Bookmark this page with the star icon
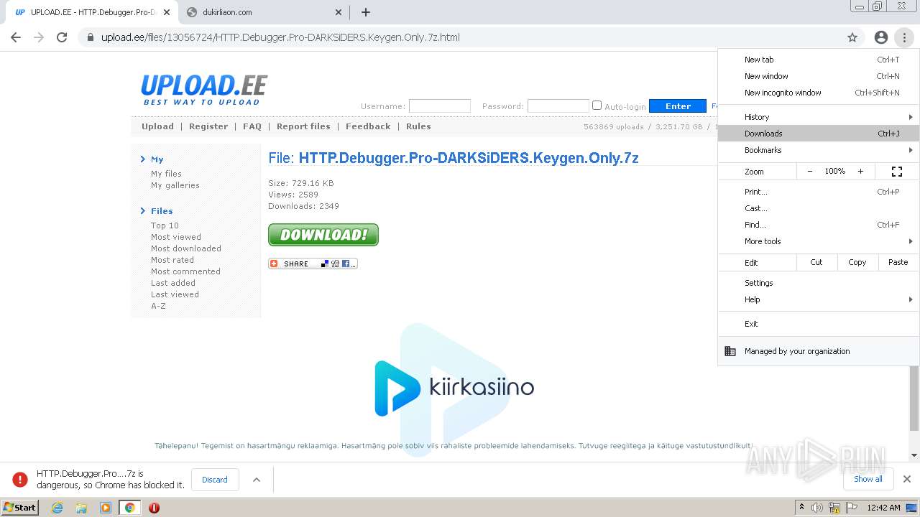The height and width of the screenshot is (517, 920). [852, 37]
